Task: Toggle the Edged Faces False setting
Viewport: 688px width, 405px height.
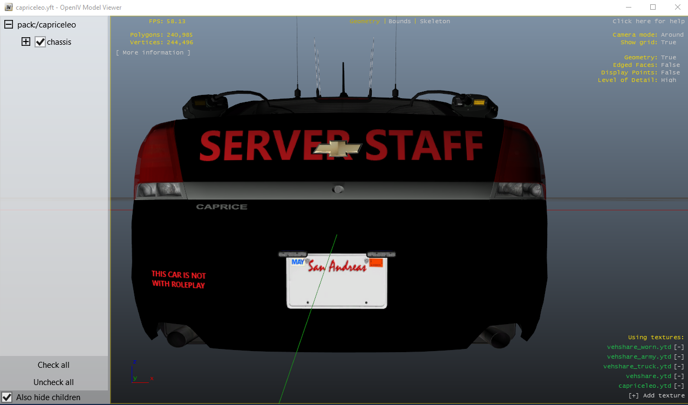Action: click(670, 65)
